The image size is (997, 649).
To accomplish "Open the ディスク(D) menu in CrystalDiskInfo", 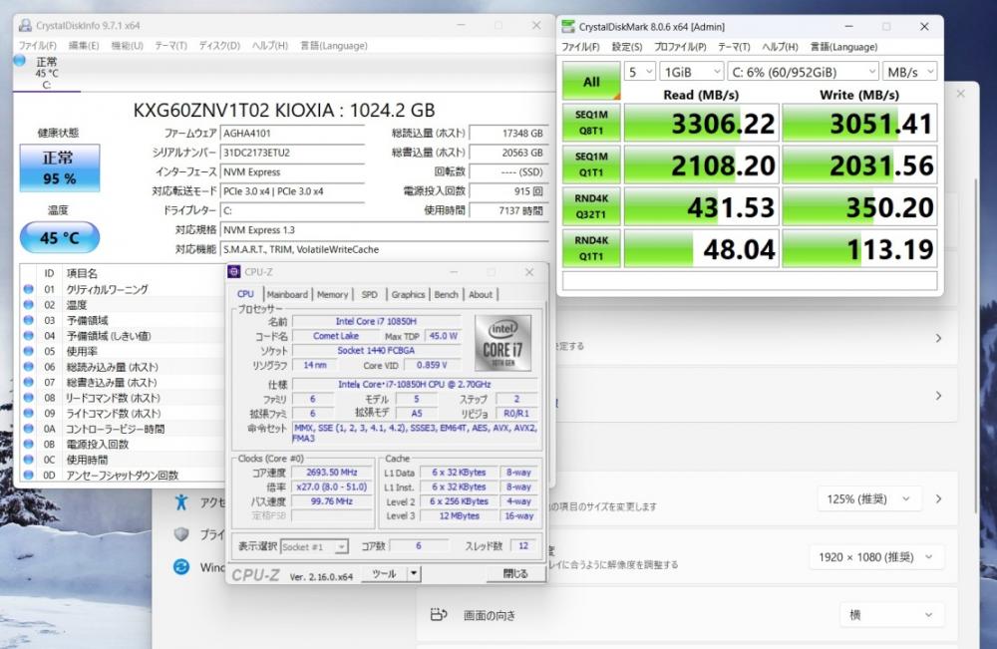I will [x=219, y=45].
